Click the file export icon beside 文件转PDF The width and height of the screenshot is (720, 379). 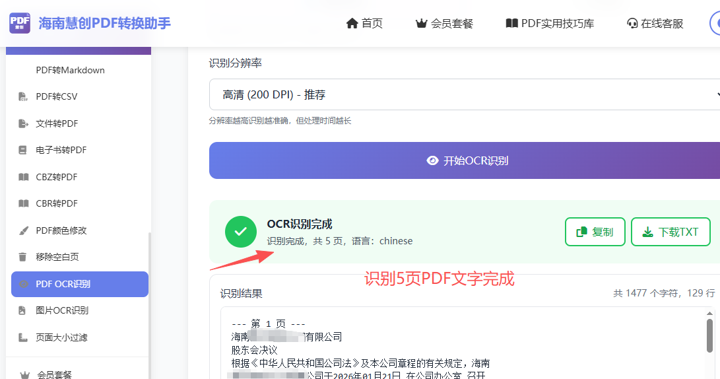point(23,123)
